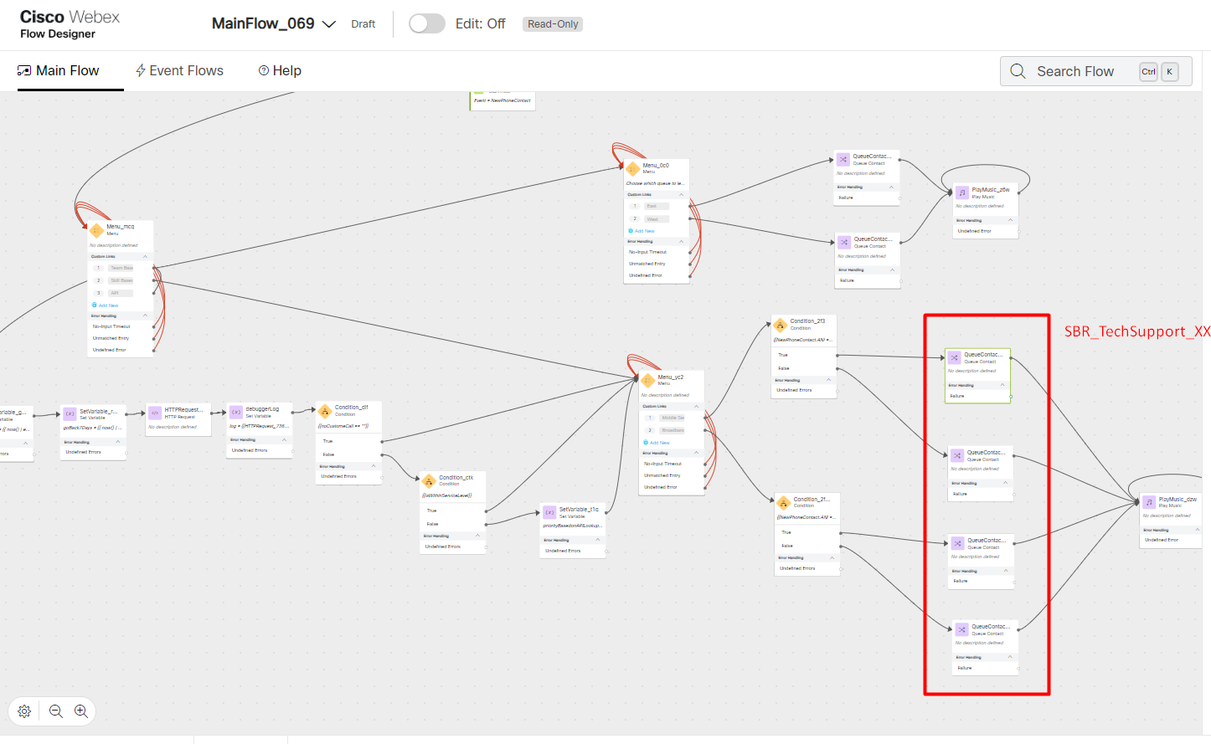The height and width of the screenshot is (744, 1211).
Task: Click the Cisco Webex Flow Designer logo
Action: [x=70, y=24]
